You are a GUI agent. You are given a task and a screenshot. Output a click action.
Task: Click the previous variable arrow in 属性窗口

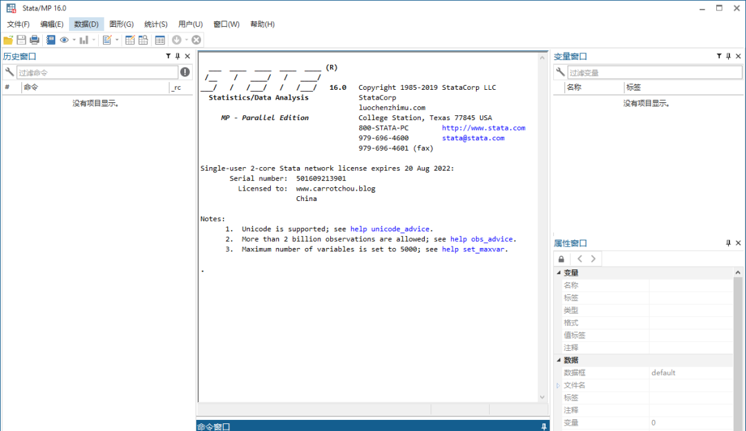tap(580, 259)
